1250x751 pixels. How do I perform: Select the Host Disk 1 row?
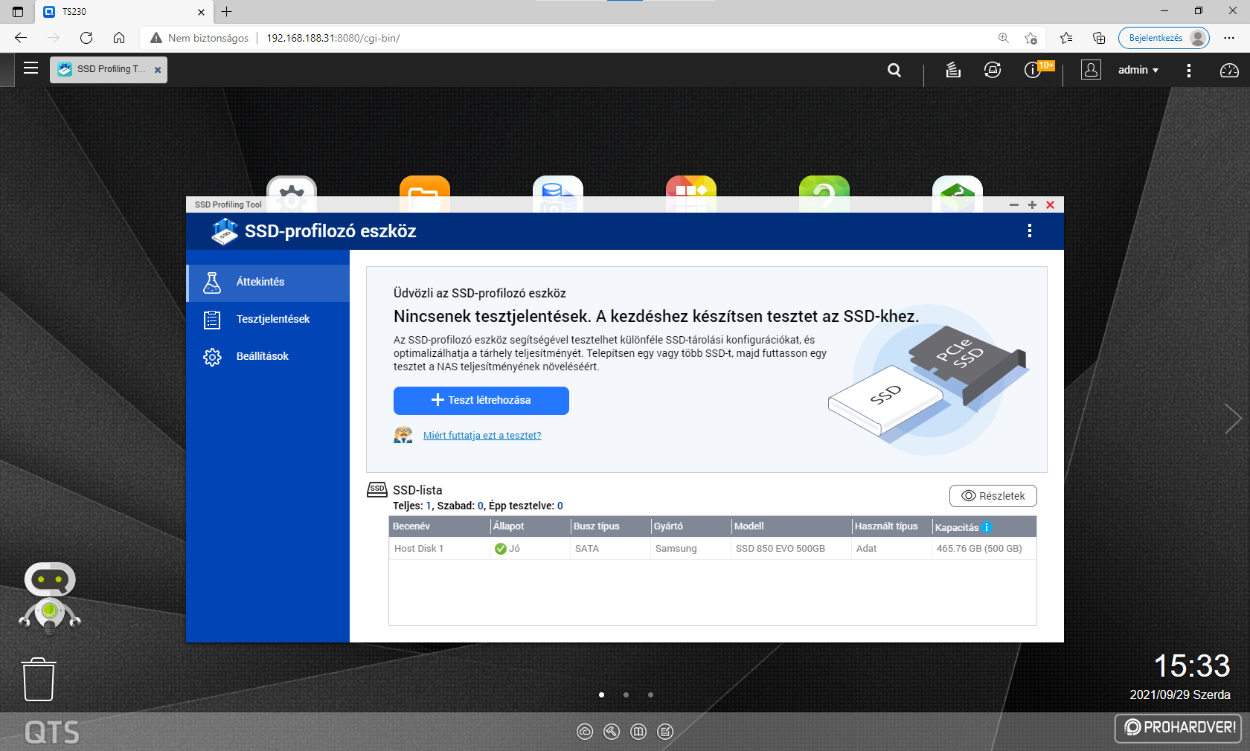(x=713, y=549)
